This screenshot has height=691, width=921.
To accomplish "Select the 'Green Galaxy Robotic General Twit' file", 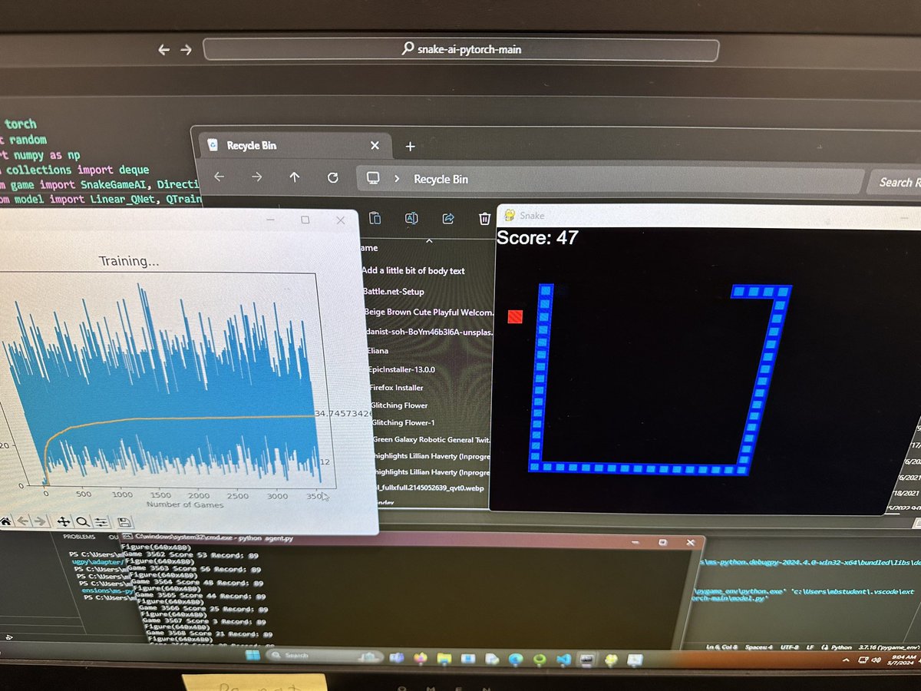I will pos(431,439).
